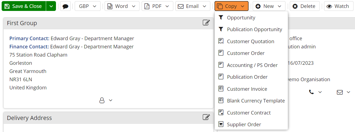This screenshot has width=355, height=132.
Task: Open the Word export dropdown
Action: coord(122,6)
